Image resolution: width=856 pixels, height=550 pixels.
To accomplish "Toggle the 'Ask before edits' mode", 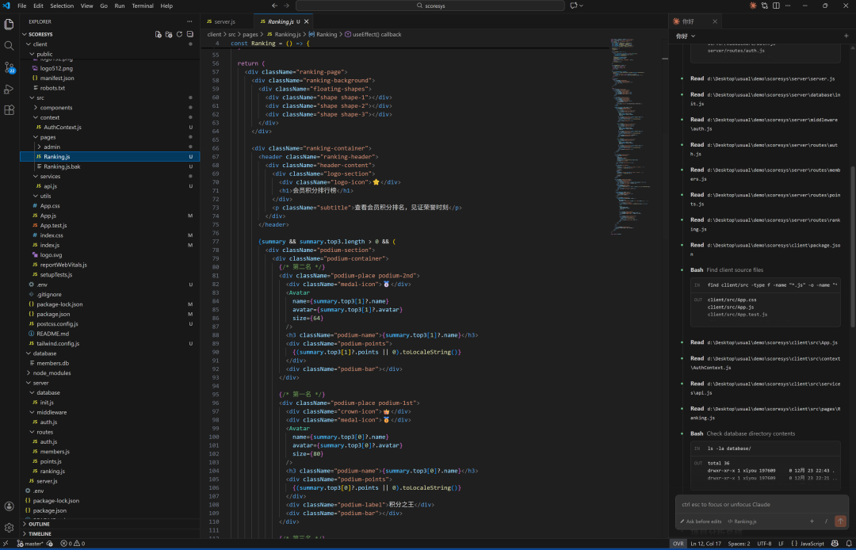I will [x=701, y=521].
